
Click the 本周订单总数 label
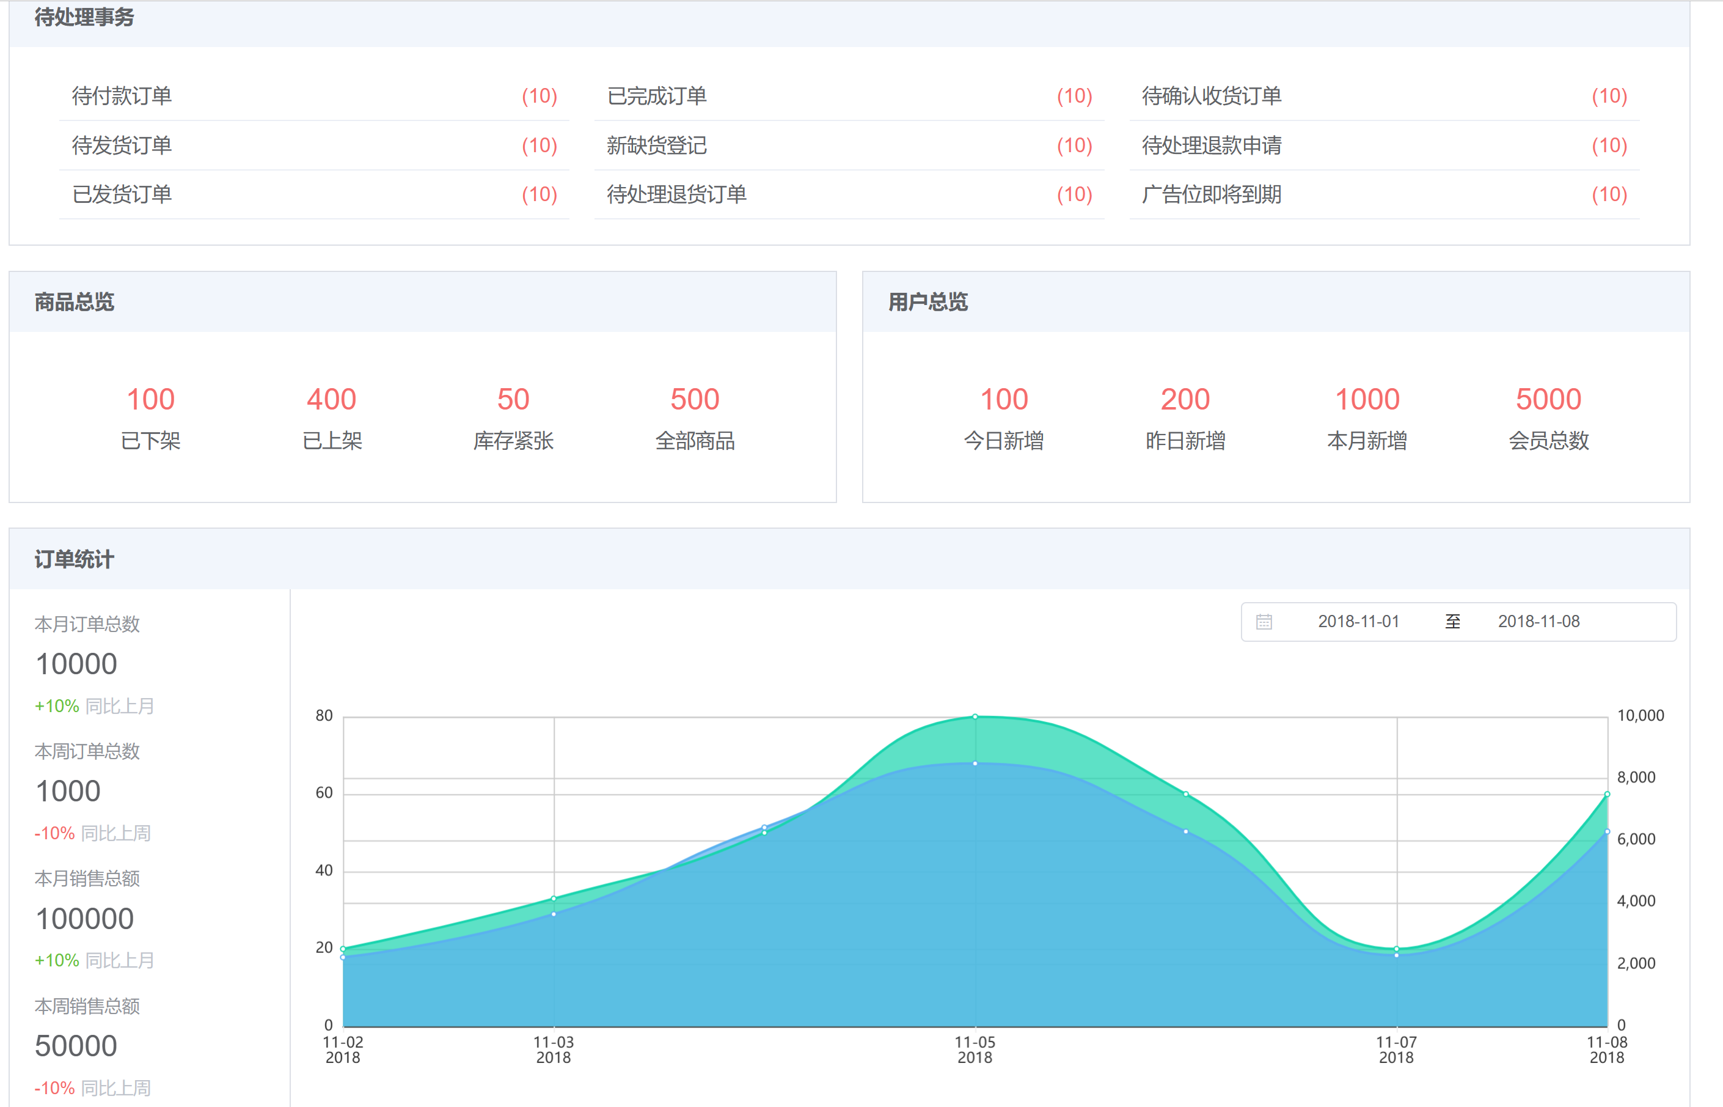[x=87, y=751]
